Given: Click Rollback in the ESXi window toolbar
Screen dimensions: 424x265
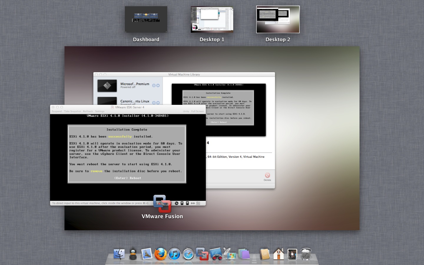Looking at the screenshot, I should pos(88,111).
